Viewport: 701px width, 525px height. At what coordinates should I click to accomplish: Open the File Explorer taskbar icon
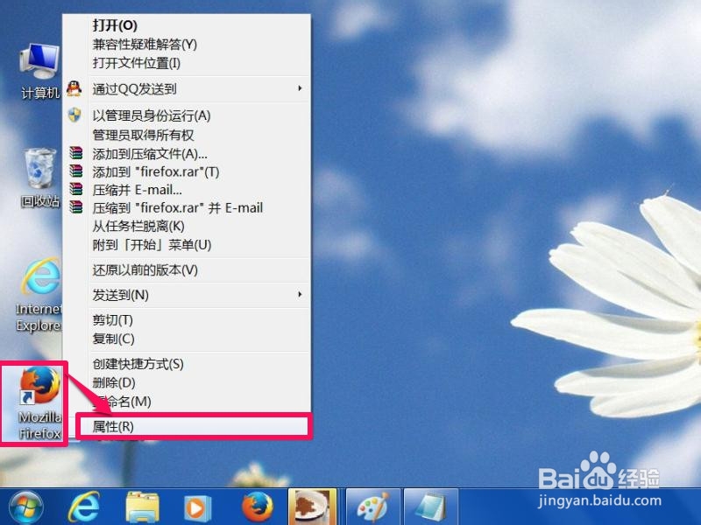[142, 507]
